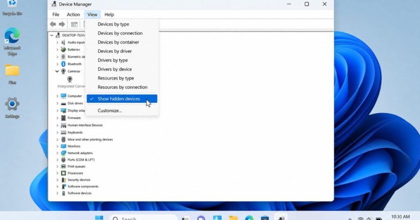This screenshot has width=420, height=220.
Task: Click the Display adapters icon
Action: tap(63, 110)
